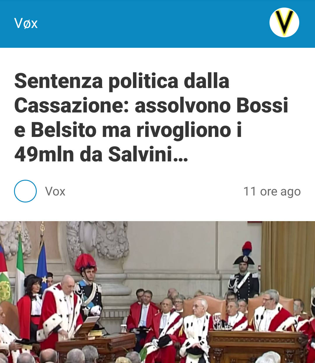Viewport: 315px width, 363px height.
Task: Tap the European Union flag in the photo
Action: click(x=42, y=267)
